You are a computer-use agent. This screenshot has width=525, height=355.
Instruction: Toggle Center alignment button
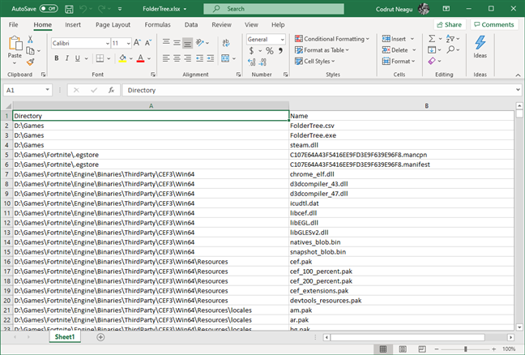coord(177,58)
